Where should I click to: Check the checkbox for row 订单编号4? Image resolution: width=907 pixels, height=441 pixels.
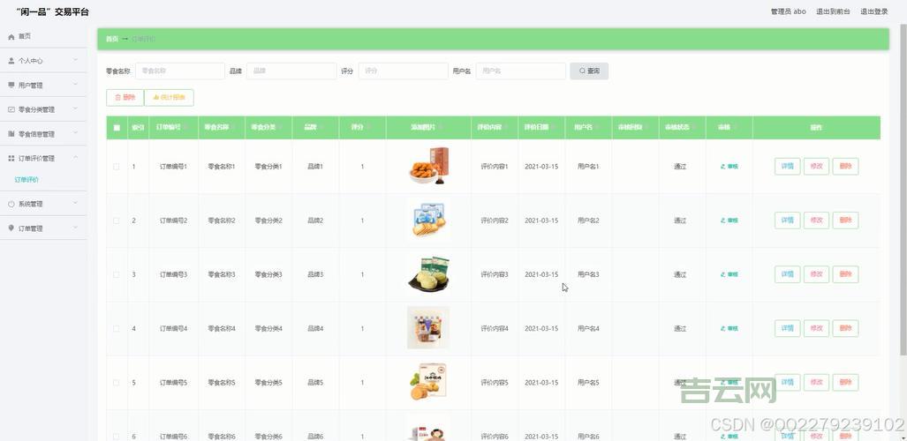point(117,328)
